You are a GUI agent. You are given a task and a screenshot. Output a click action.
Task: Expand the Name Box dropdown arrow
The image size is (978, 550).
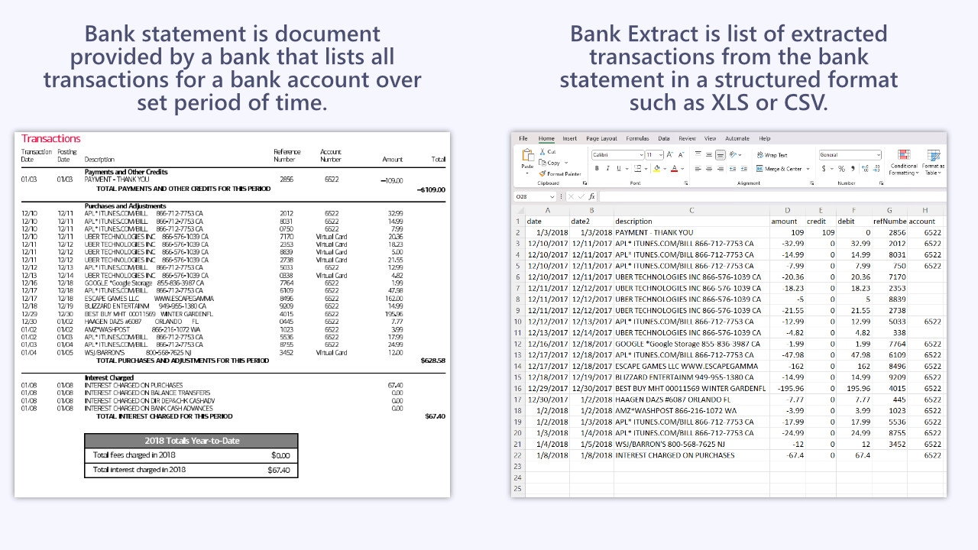point(551,196)
